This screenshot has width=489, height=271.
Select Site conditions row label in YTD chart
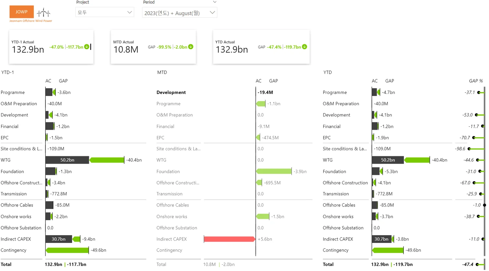[x=345, y=149]
